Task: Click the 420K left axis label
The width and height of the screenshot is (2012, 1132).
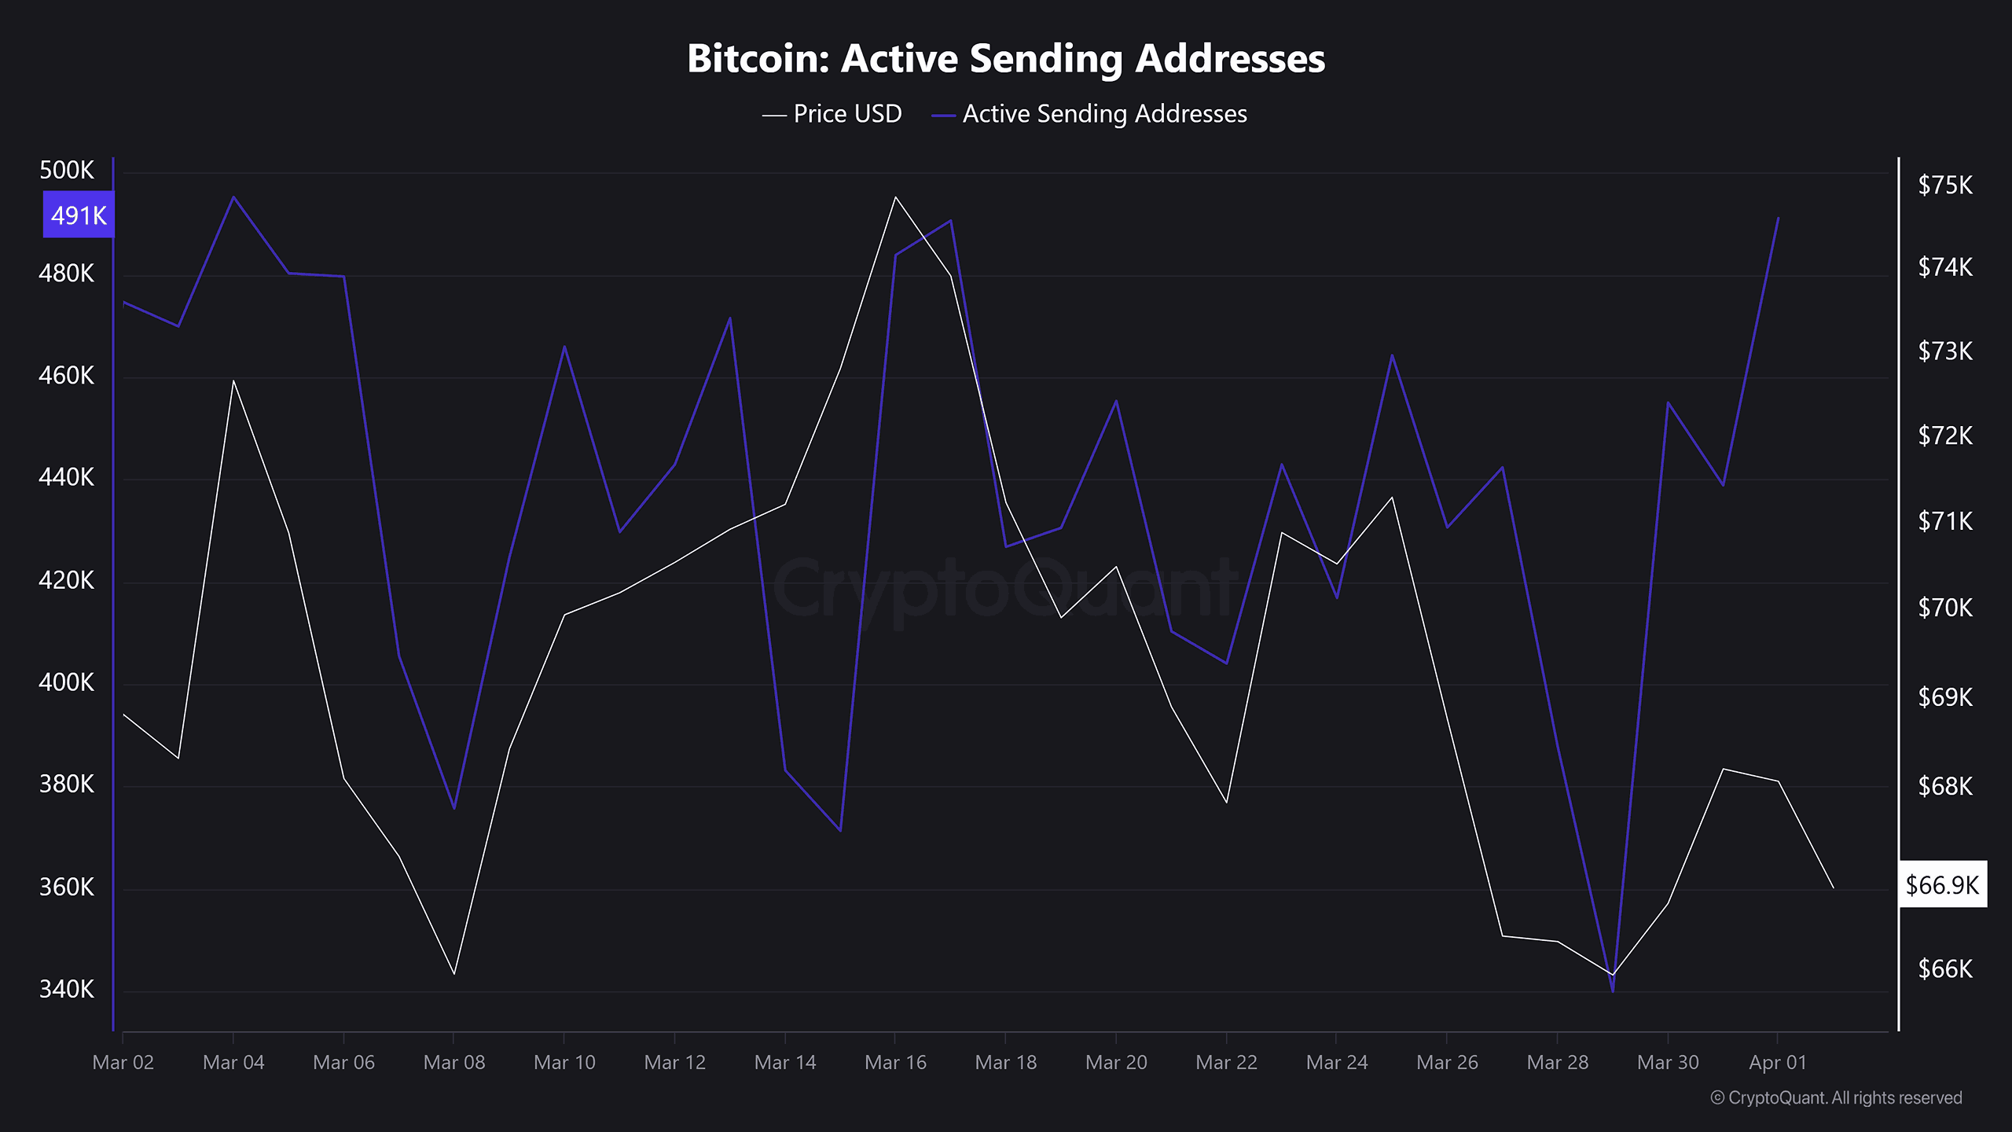Action: tap(67, 580)
